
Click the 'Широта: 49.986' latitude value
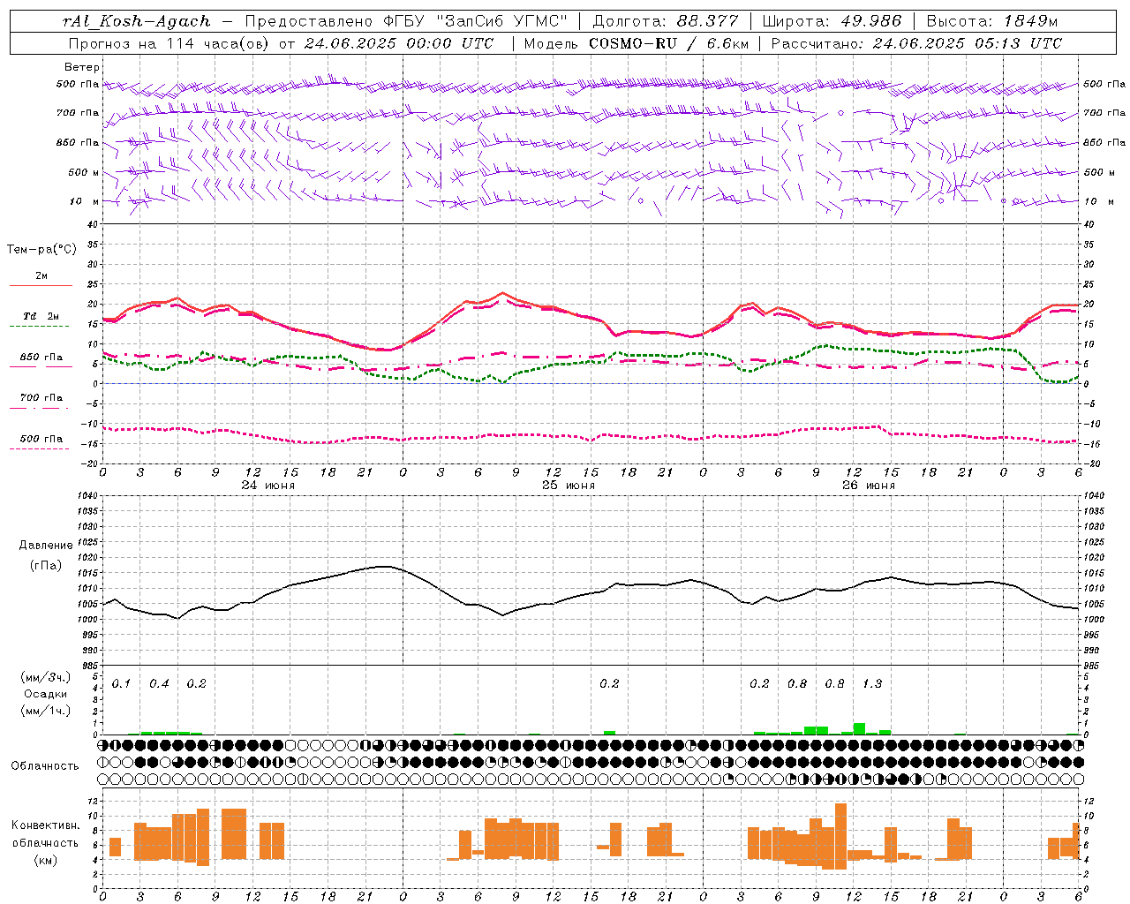pos(832,21)
